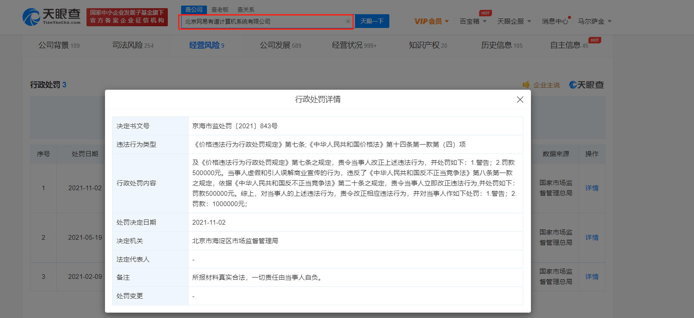Image resolution: width=694 pixels, height=318 pixels.
Task: Click the 序号 column header
Action: [x=43, y=154]
